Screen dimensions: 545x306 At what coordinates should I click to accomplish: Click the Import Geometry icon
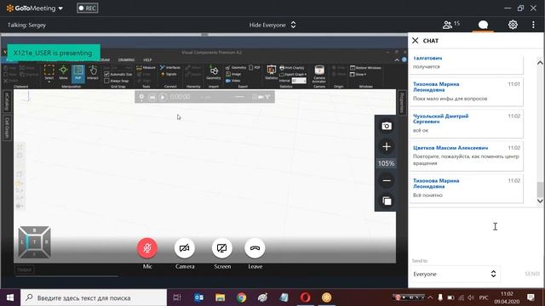pos(214,72)
